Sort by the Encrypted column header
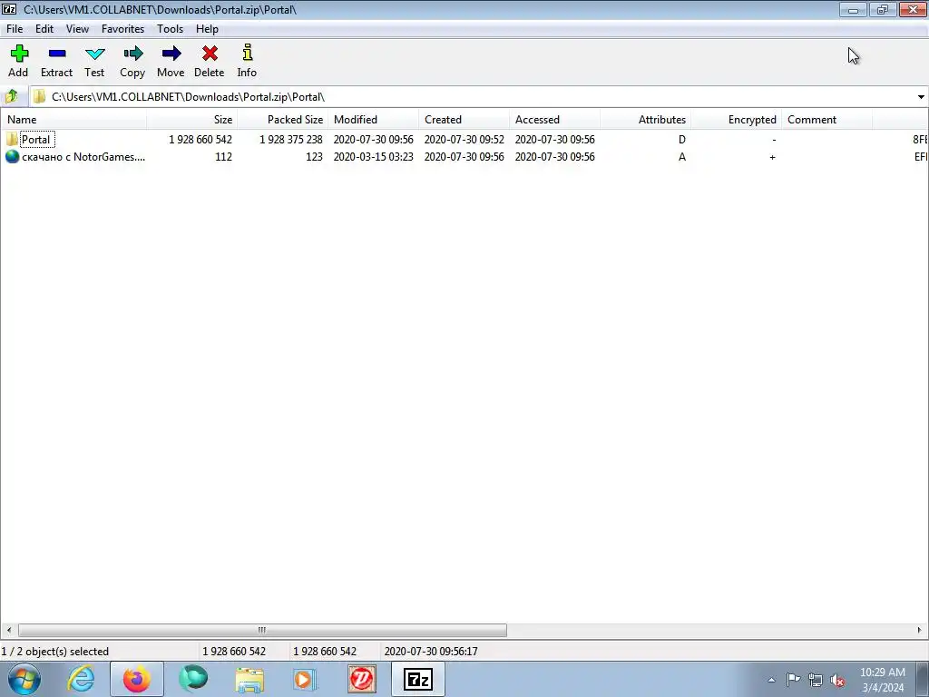Image resolution: width=929 pixels, height=697 pixels. coord(737,119)
